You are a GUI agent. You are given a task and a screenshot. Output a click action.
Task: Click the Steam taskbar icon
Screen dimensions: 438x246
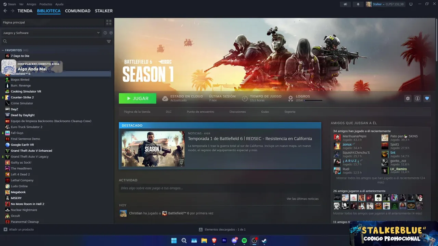[264, 241]
